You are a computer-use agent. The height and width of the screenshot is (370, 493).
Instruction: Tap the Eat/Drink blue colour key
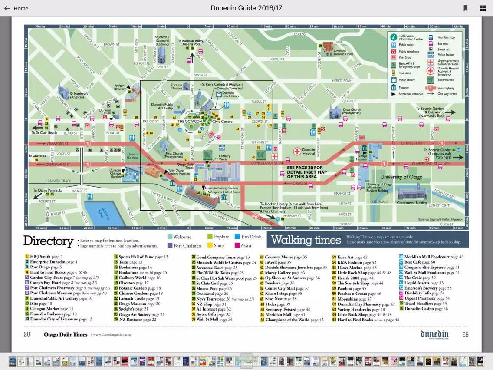(237, 237)
